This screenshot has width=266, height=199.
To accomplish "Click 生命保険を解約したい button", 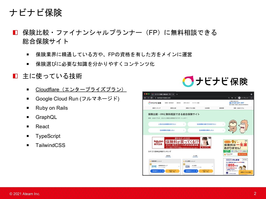I will 207,130.
